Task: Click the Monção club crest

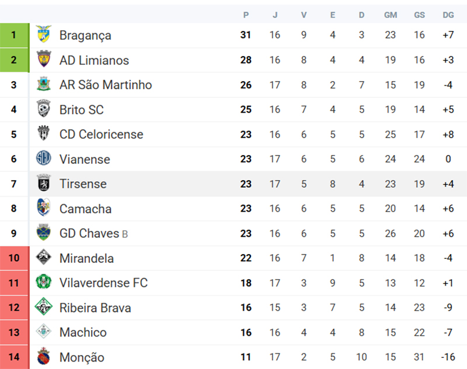Action: (43, 357)
